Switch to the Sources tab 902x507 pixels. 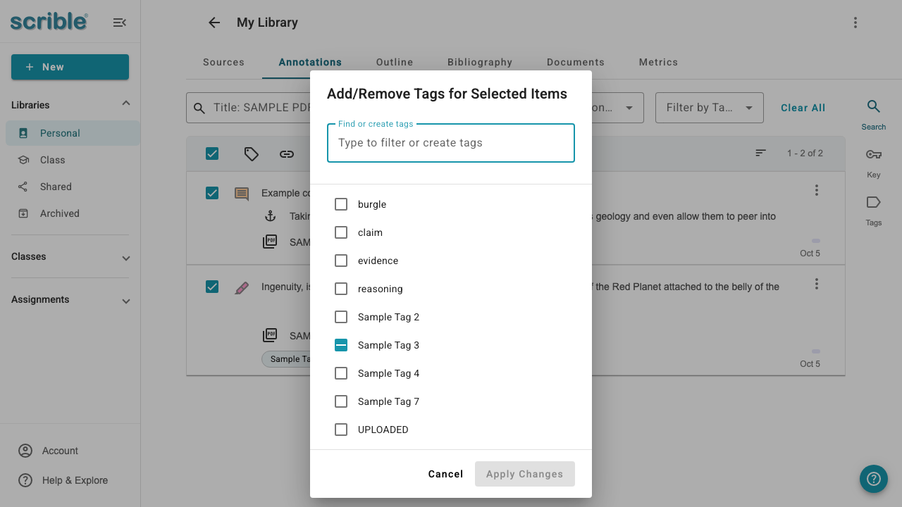click(x=223, y=62)
